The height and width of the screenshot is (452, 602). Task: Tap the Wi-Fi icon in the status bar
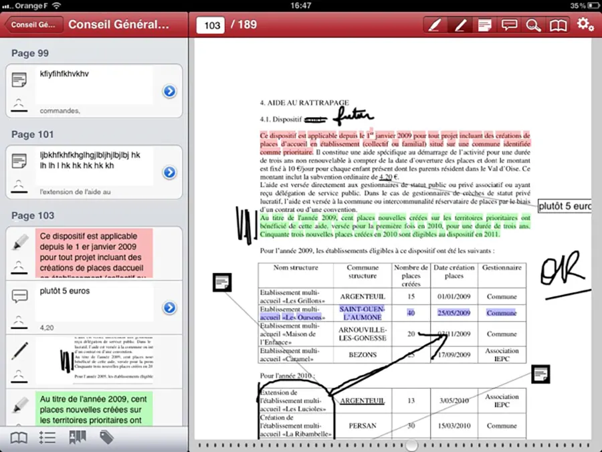click(x=56, y=6)
